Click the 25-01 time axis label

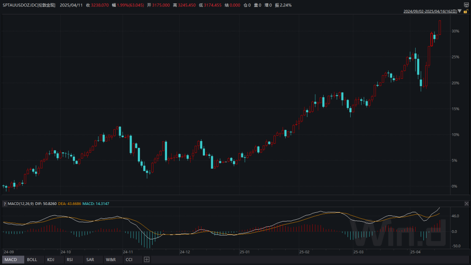point(245,252)
